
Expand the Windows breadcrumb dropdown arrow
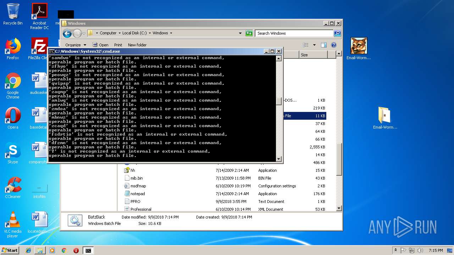point(171,33)
